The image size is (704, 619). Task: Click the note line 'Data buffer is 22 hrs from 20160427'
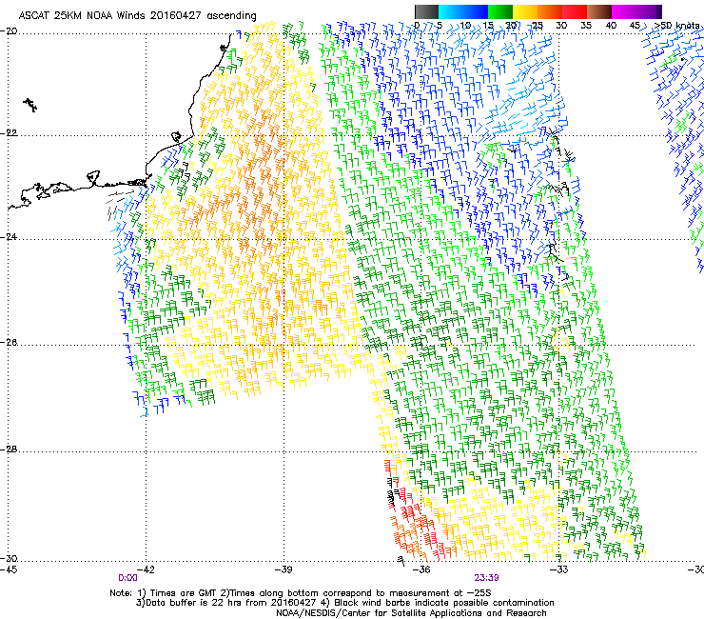pos(229,603)
